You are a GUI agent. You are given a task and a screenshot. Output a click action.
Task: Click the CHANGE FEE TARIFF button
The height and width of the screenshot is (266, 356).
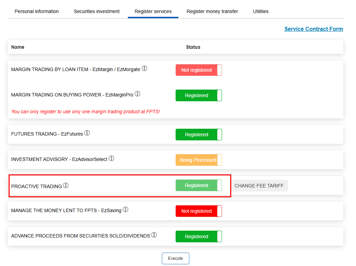[x=259, y=186]
